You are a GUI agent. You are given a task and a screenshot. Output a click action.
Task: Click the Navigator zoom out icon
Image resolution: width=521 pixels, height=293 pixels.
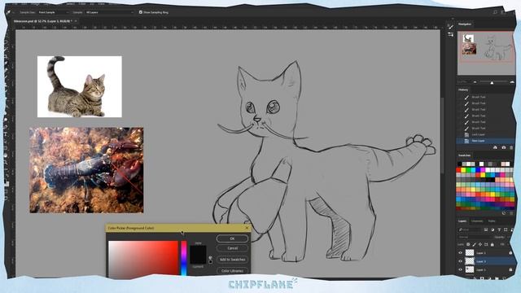click(475, 82)
